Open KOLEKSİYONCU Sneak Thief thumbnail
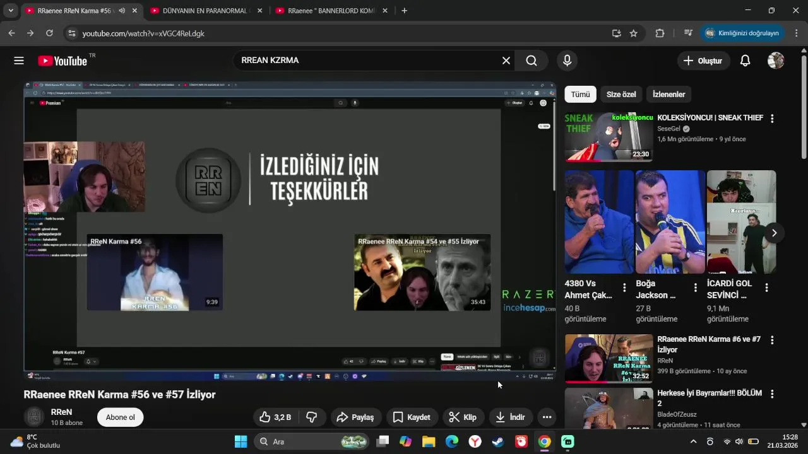Image resolution: width=808 pixels, height=454 pixels. pyautogui.click(x=609, y=137)
